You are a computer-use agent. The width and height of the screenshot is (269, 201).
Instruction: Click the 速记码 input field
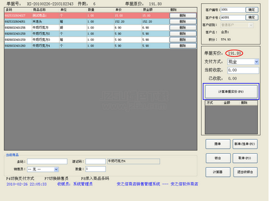[96, 161]
